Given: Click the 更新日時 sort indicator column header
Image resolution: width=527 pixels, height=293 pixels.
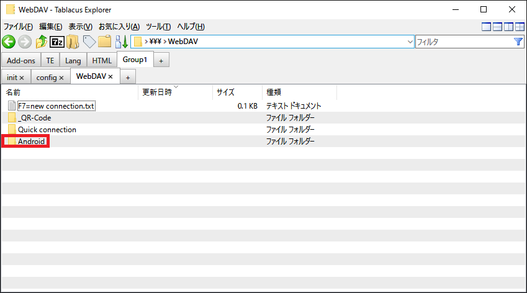Looking at the screenshot, I should (175, 92).
